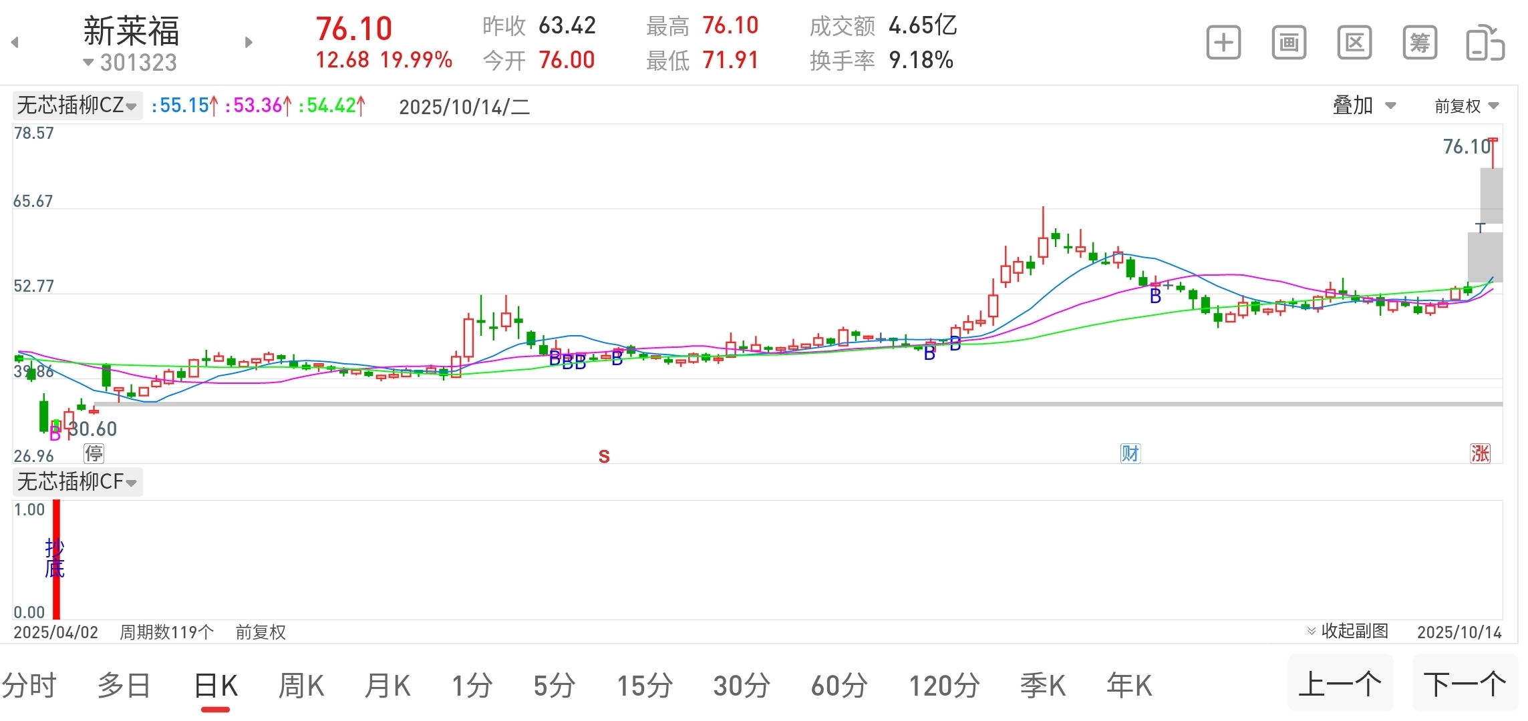The width and height of the screenshot is (1528, 721).
Task: Switch to the 分时 tab
Action: [29, 686]
